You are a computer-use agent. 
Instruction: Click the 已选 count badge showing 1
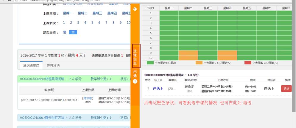click(135, 81)
